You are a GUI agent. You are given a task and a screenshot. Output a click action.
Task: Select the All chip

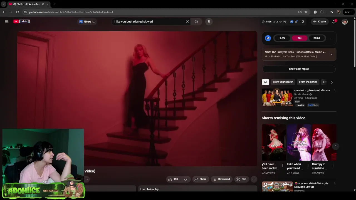pos(265,82)
